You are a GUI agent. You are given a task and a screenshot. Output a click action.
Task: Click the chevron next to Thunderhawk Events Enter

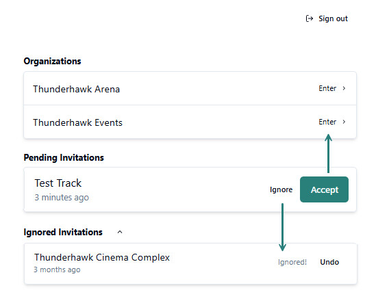tap(344, 122)
